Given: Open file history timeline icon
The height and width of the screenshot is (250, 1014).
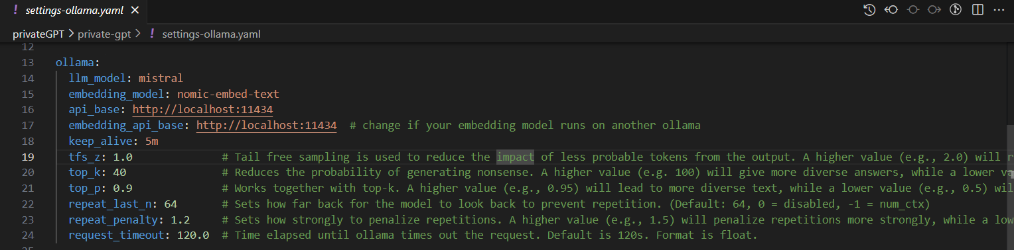Looking at the screenshot, I should (x=869, y=10).
